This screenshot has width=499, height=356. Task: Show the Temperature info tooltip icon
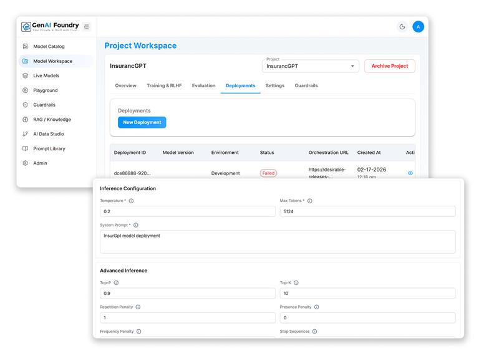tap(132, 201)
